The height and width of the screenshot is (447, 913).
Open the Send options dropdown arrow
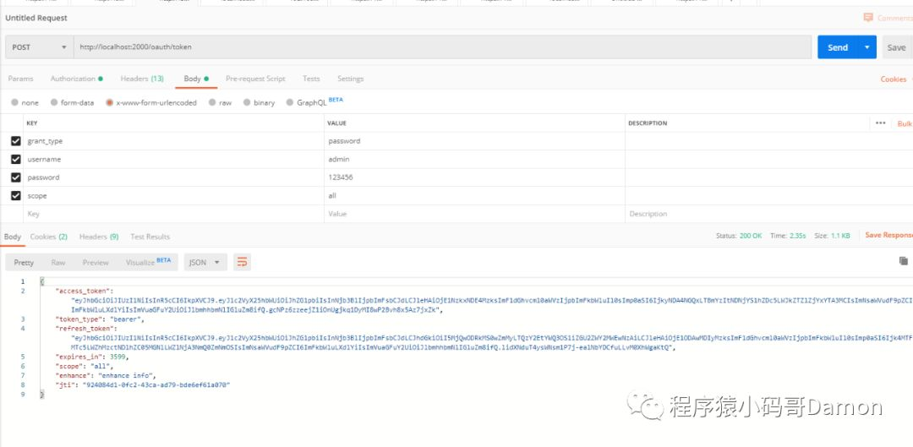867,47
